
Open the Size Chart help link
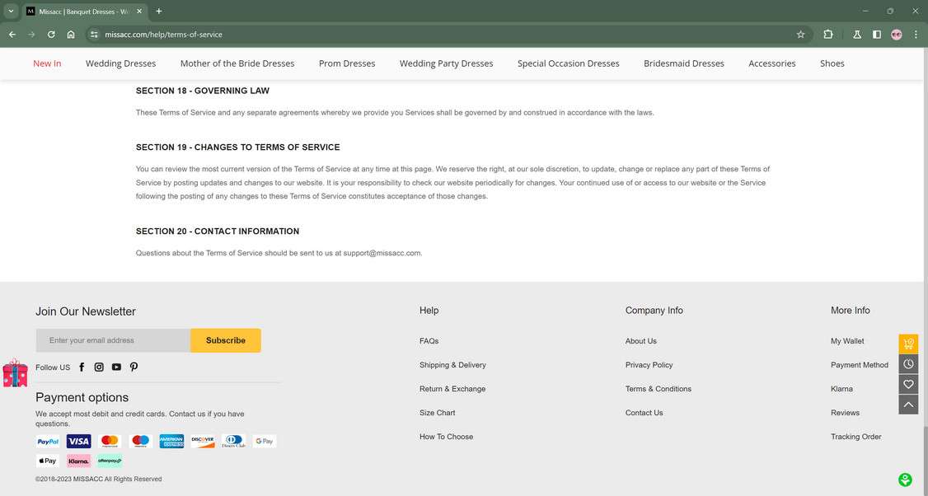(437, 413)
